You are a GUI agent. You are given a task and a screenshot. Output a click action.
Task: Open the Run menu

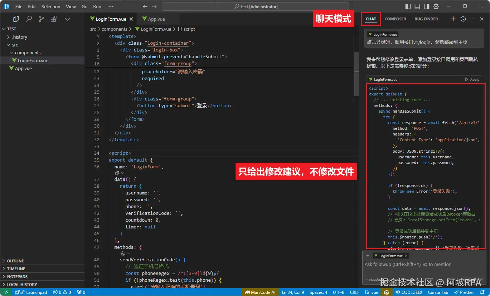97,6
